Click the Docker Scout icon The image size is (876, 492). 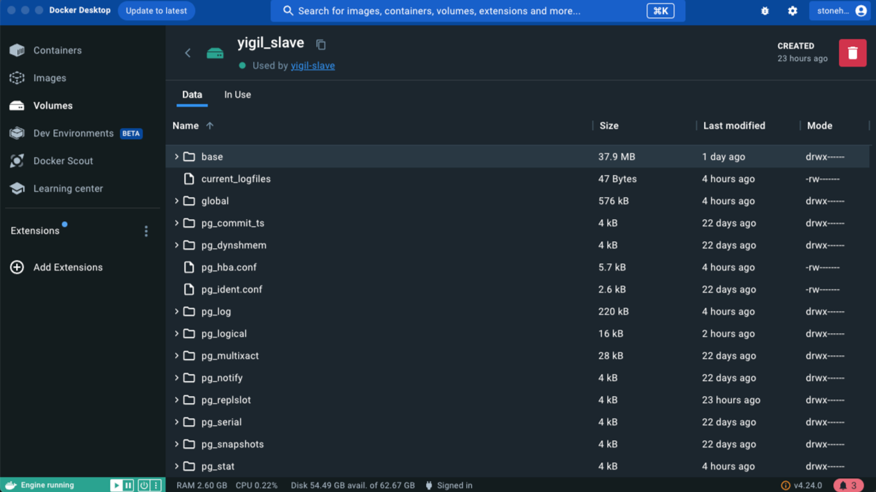tap(17, 161)
